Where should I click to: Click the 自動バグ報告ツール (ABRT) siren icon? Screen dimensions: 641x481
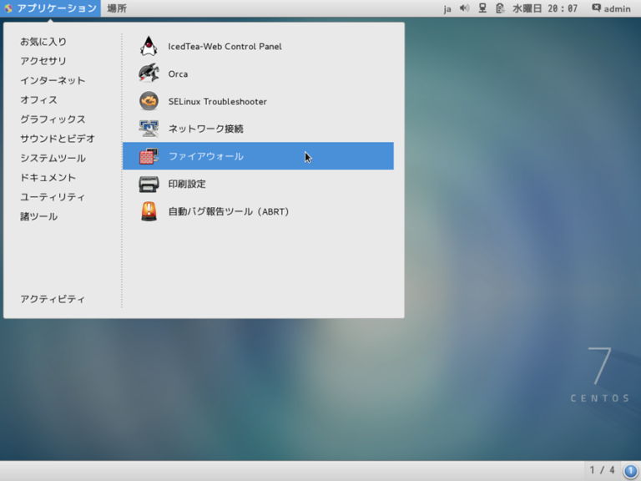(x=149, y=211)
